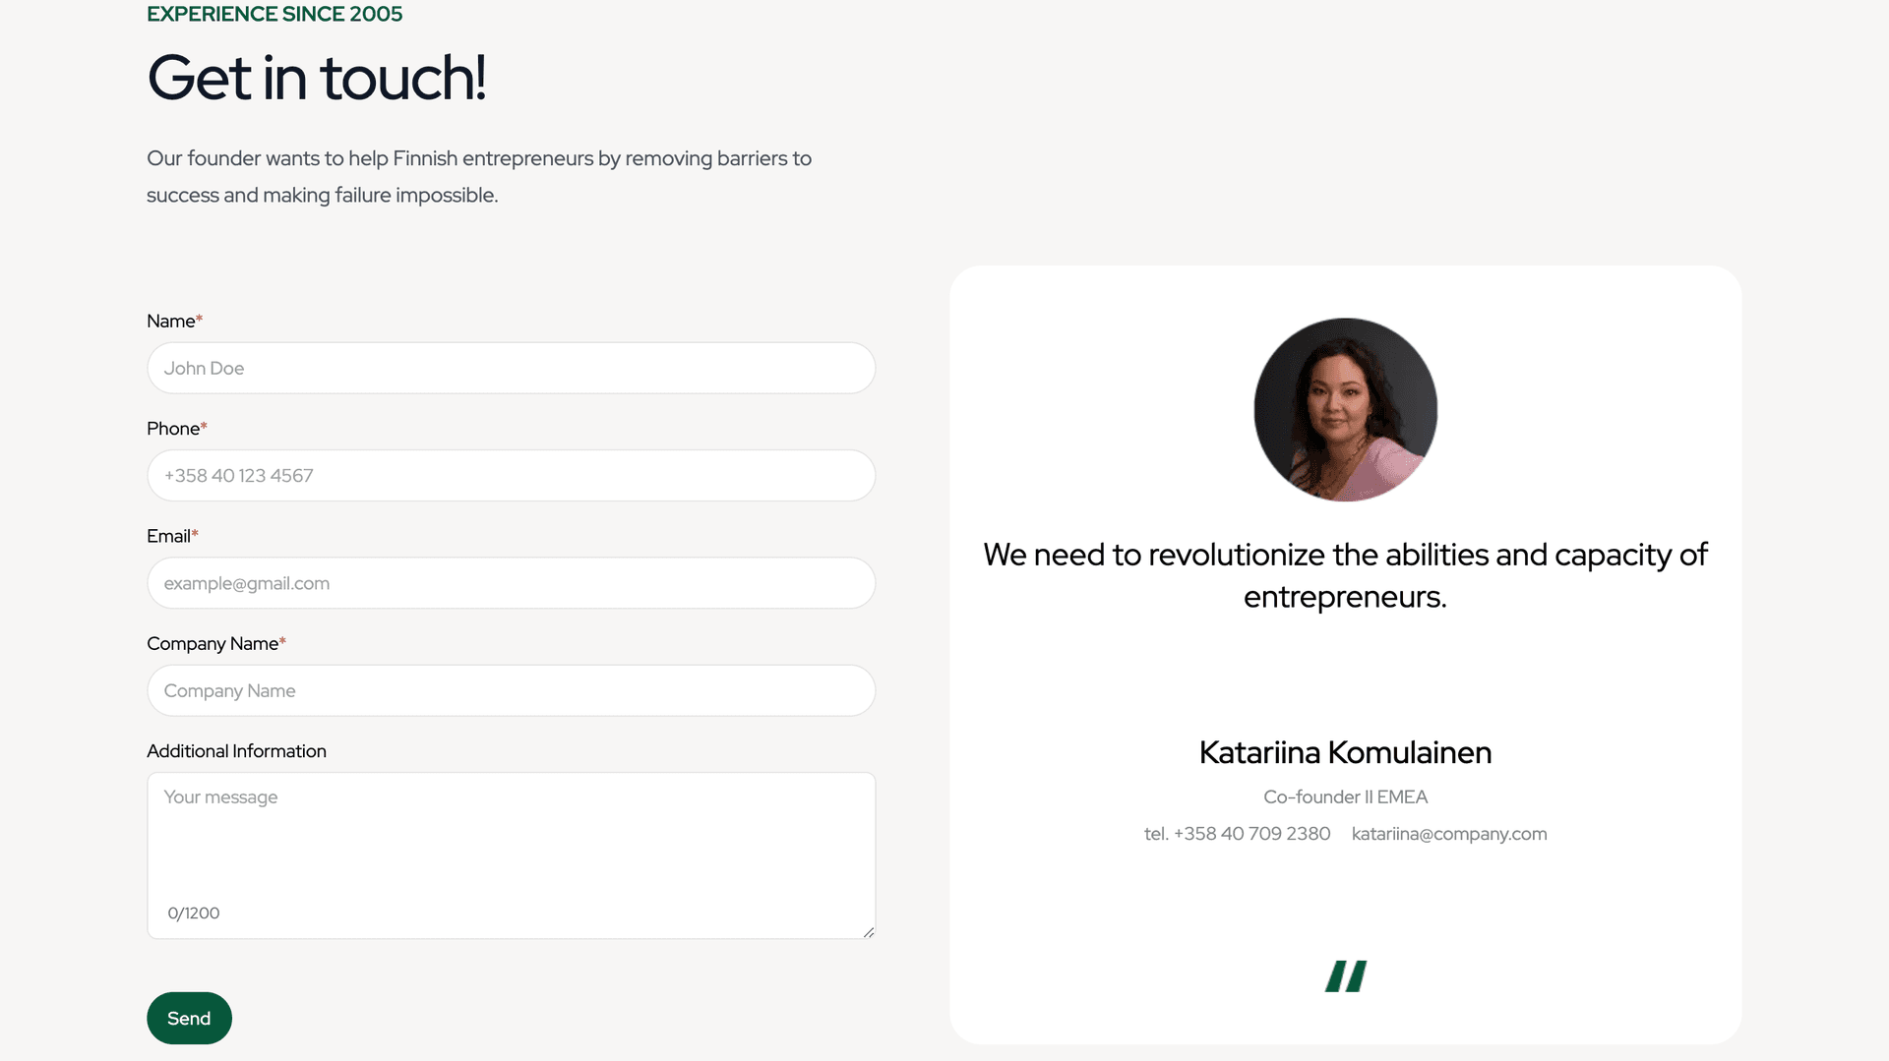Click Katariina Komulainen's profile photo
This screenshot has height=1061, width=1889.
[1345, 409]
